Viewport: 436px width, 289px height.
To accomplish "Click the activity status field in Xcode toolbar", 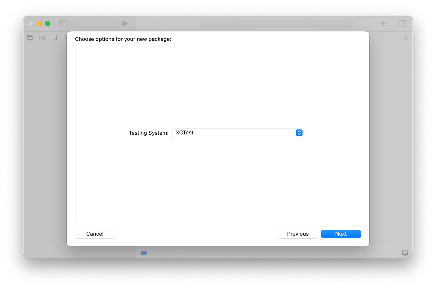I will 276,24.
